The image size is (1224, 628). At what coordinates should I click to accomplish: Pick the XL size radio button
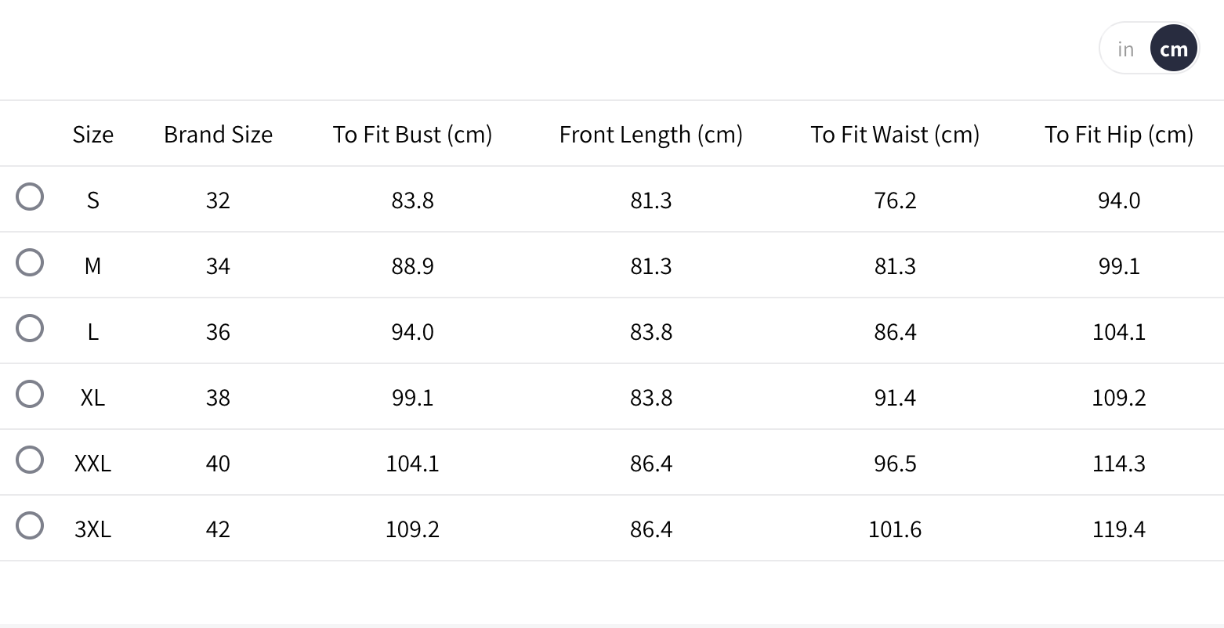[x=30, y=394]
